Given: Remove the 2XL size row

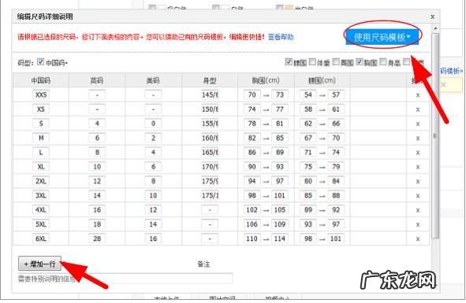Looking at the screenshot, I should click(x=418, y=181).
